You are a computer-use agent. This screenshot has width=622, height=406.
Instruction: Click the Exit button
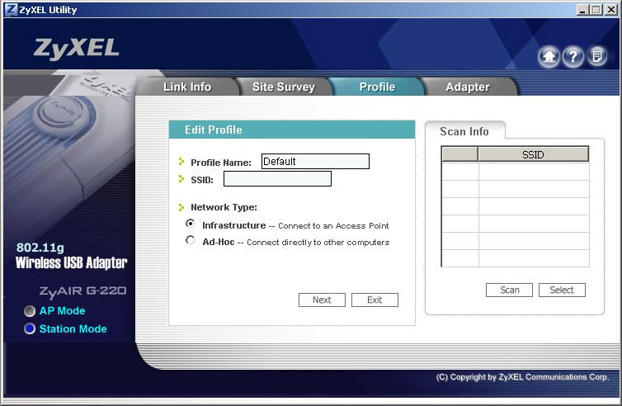click(x=375, y=300)
